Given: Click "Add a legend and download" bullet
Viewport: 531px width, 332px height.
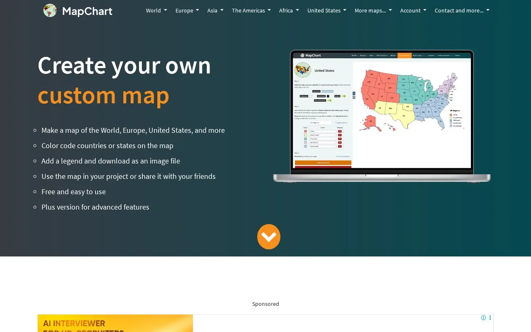Looking at the screenshot, I should 111,161.
